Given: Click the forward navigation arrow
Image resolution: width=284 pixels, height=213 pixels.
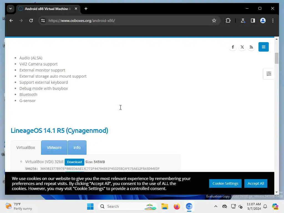Looking at the screenshot, I should (x=21, y=21).
